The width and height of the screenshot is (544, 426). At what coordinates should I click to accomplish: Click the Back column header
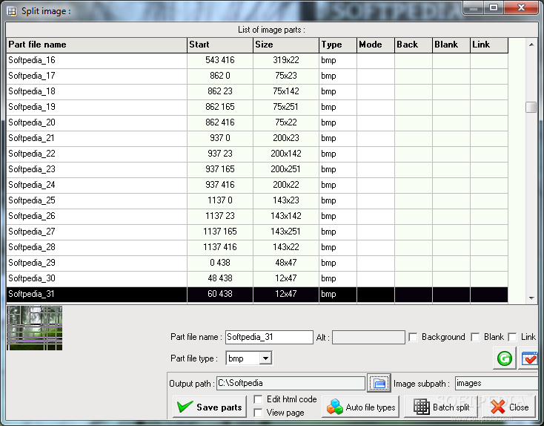click(414, 45)
